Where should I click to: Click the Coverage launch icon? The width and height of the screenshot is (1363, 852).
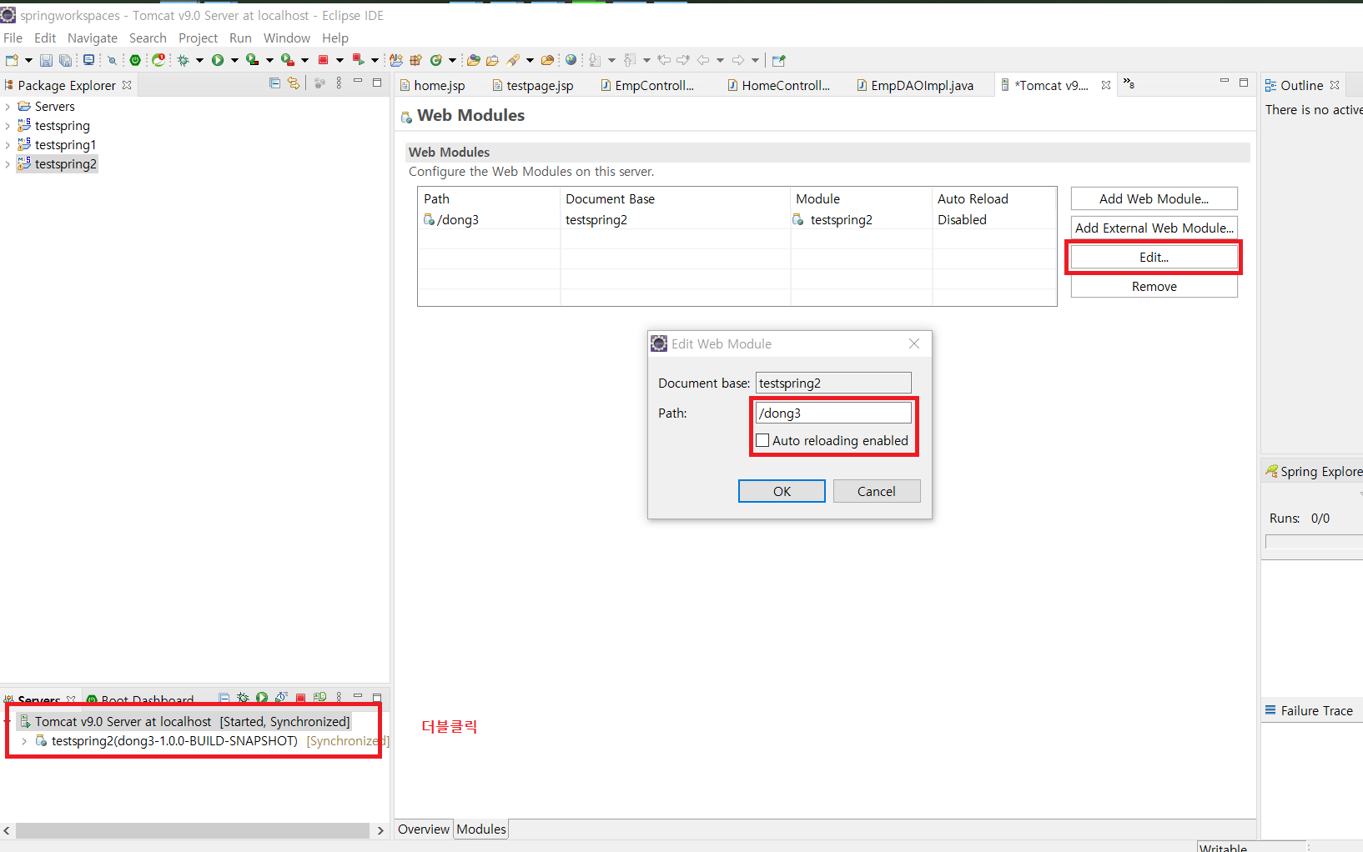[x=252, y=60]
